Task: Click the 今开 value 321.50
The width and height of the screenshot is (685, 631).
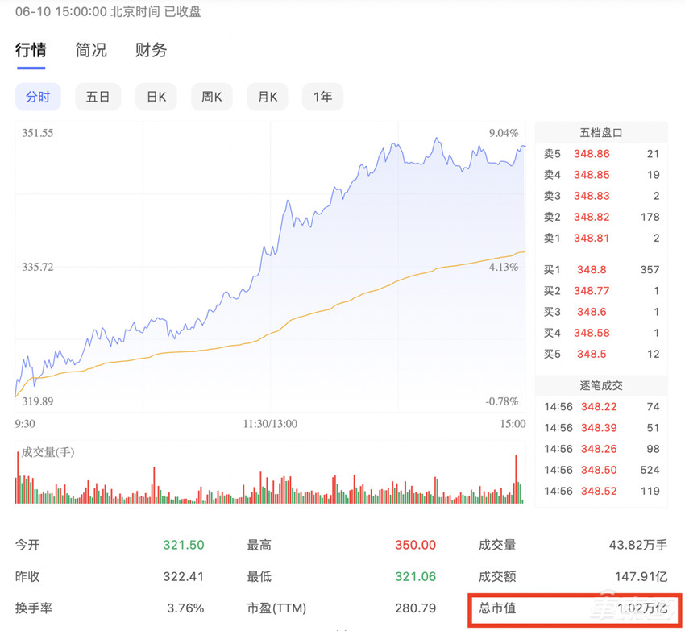Action: (183, 545)
